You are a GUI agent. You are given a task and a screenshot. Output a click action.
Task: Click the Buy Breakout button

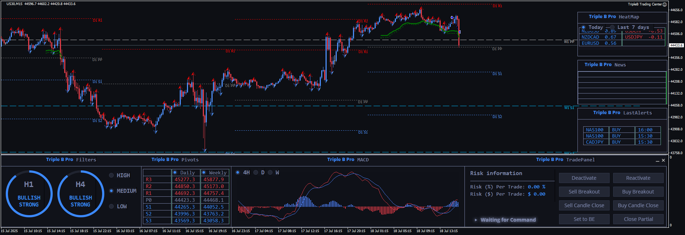pos(638,192)
